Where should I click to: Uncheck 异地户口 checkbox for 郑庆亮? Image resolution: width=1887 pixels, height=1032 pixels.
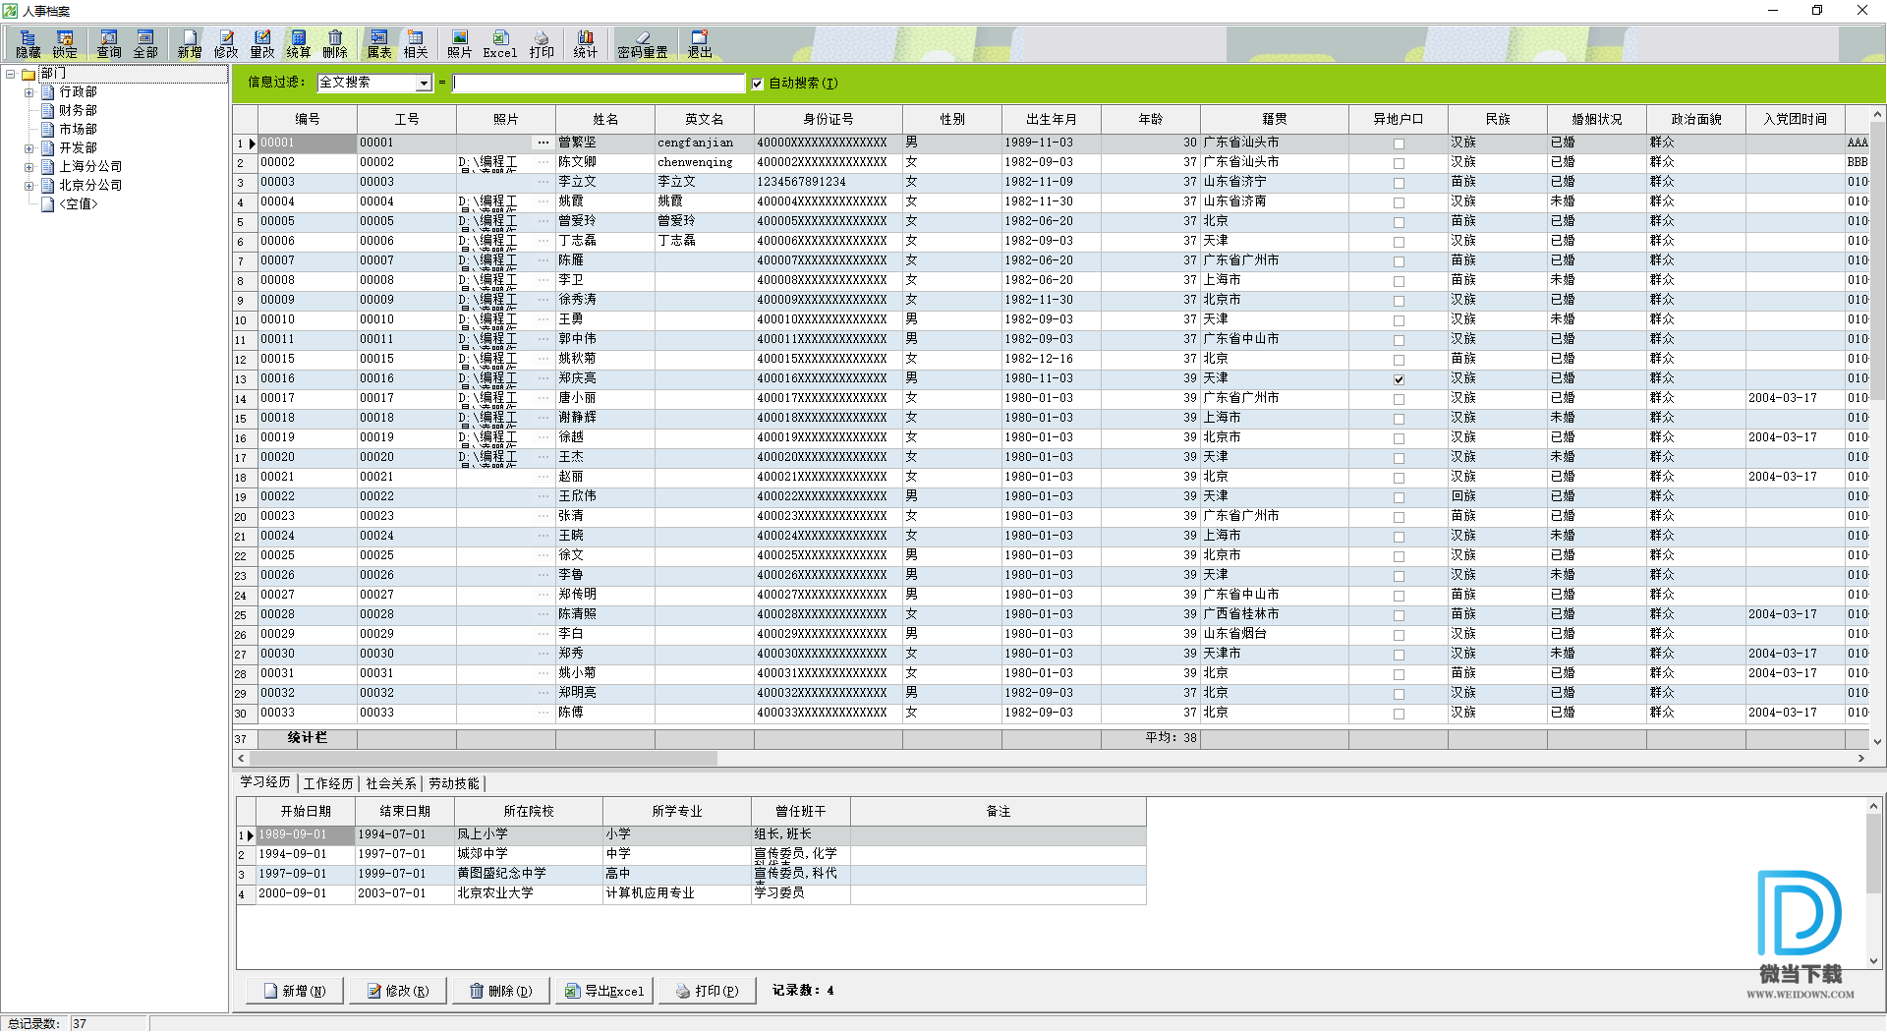pyautogui.click(x=1399, y=379)
